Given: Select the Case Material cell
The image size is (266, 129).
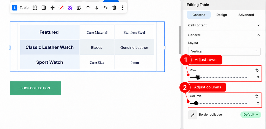Looking at the screenshot, I should [97, 32].
